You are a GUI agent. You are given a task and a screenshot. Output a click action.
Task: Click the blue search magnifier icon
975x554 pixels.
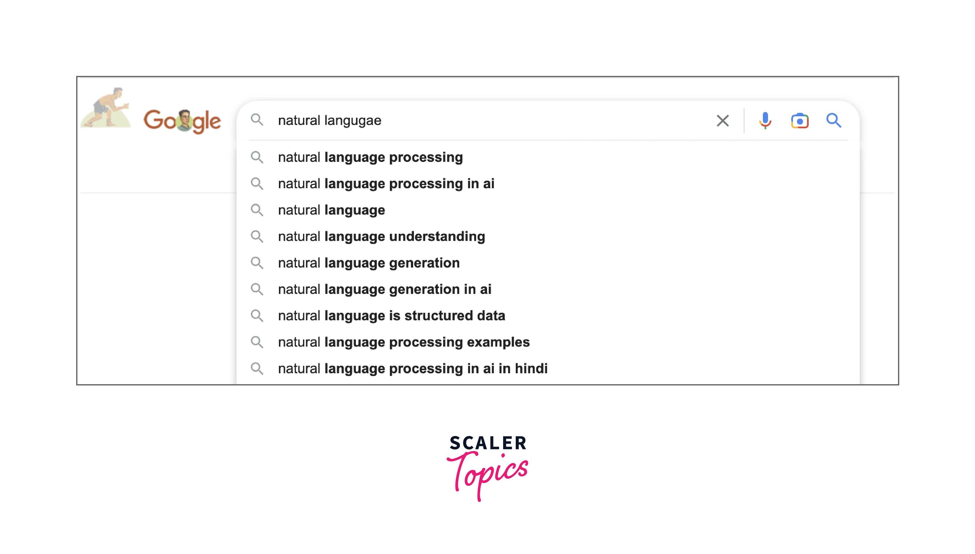[x=835, y=121]
